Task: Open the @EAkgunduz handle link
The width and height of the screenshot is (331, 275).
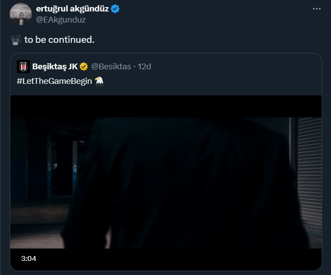Action: point(61,19)
